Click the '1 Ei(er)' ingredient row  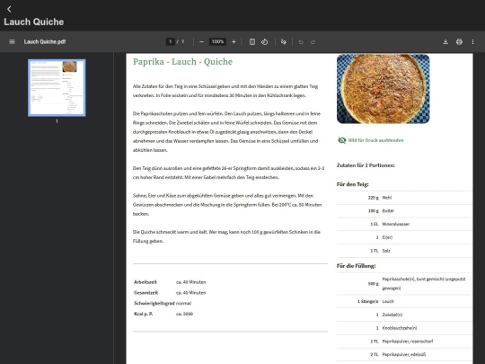pos(404,237)
